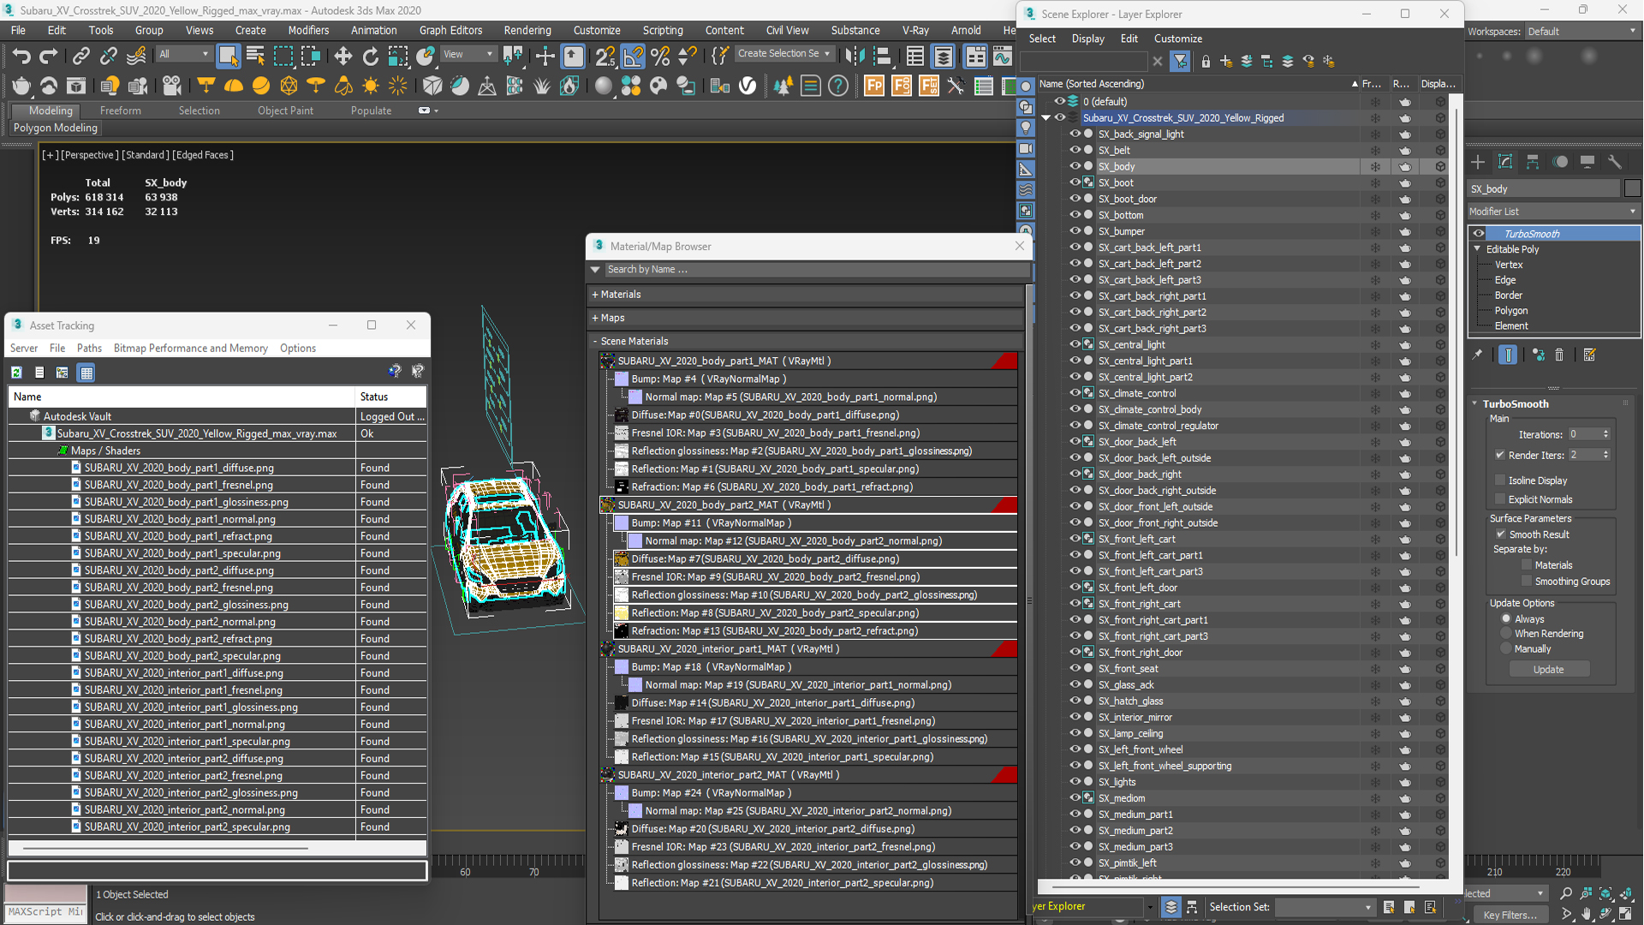Toggle the TurboSmooth modifier eye icon
The image size is (1644, 925).
[1479, 234]
